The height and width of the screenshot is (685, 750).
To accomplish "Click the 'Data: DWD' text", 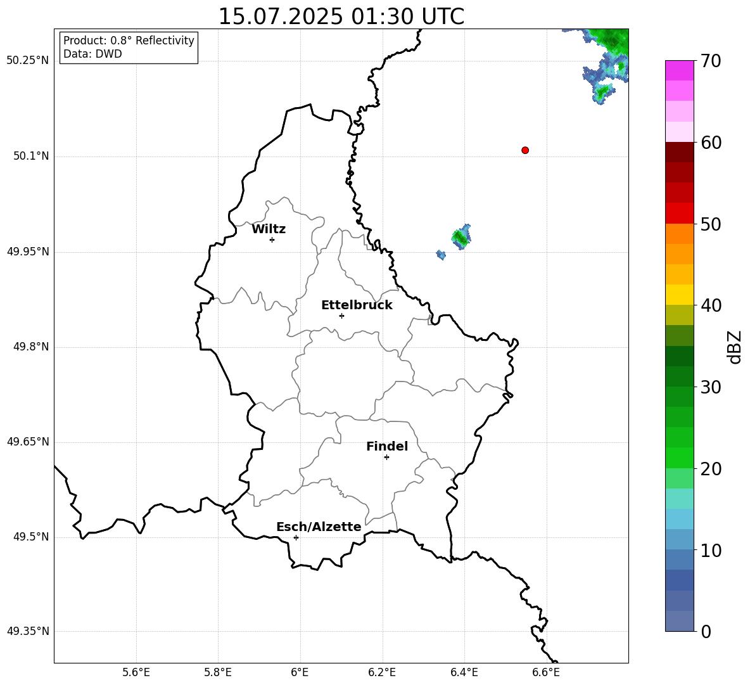I will point(92,54).
